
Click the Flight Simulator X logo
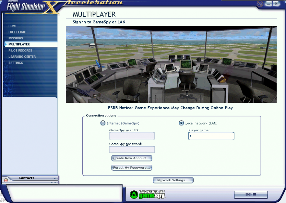(29, 6)
